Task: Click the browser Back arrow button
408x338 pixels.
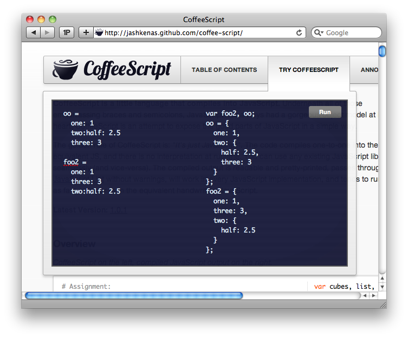Action: click(x=34, y=32)
